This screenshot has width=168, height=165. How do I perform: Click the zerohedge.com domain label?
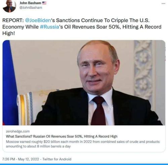(x=18, y=131)
